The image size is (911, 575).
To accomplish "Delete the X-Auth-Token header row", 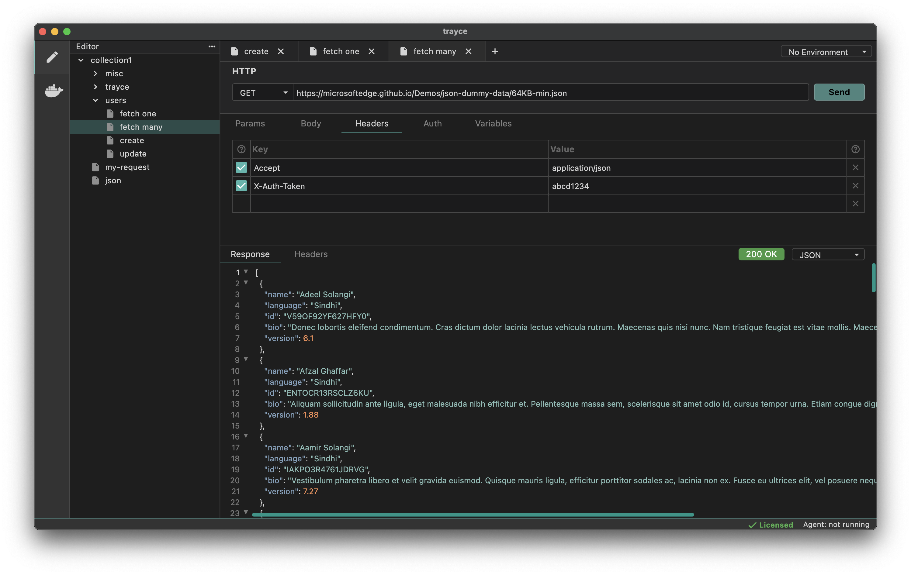I will click(x=855, y=186).
